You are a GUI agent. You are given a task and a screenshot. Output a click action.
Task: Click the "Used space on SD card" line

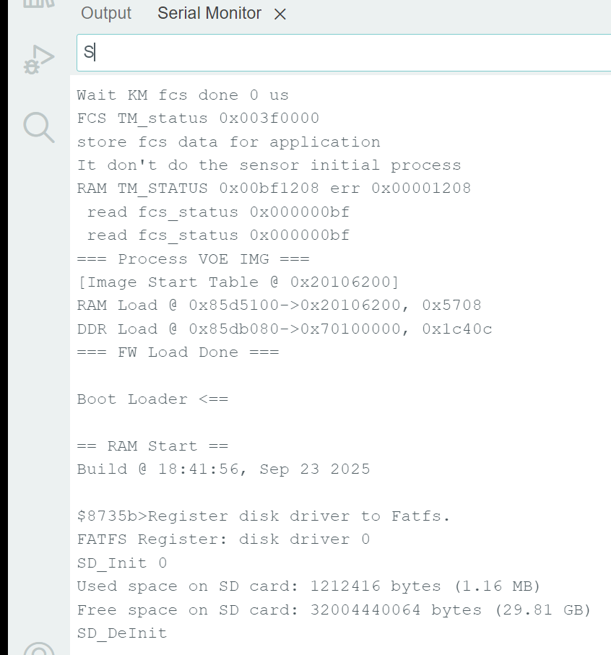click(x=308, y=586)
